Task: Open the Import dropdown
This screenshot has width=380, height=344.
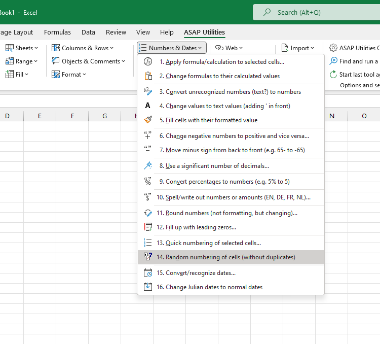Action: click(298, 48)
